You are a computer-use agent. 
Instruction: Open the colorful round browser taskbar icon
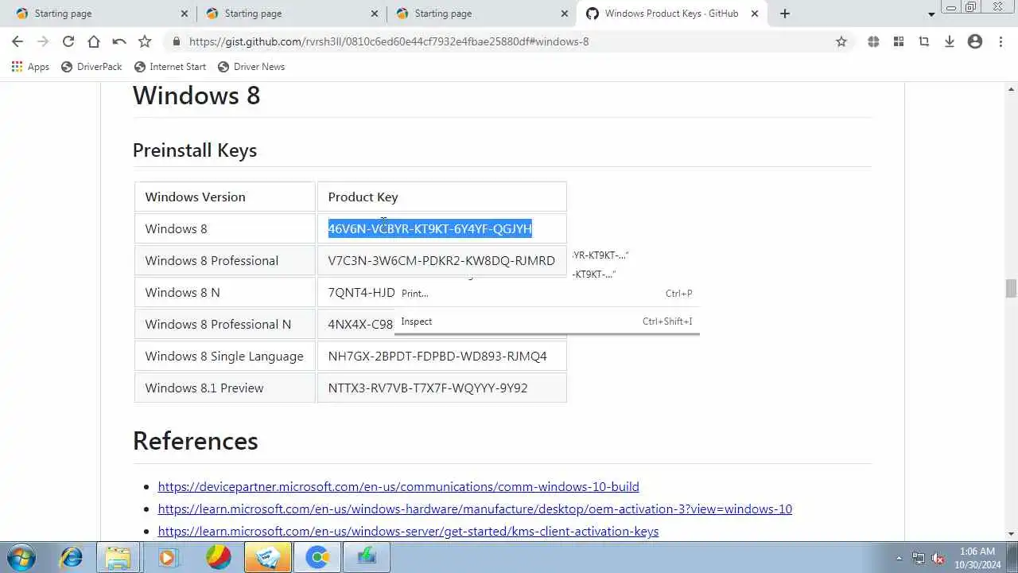point(219,557)
